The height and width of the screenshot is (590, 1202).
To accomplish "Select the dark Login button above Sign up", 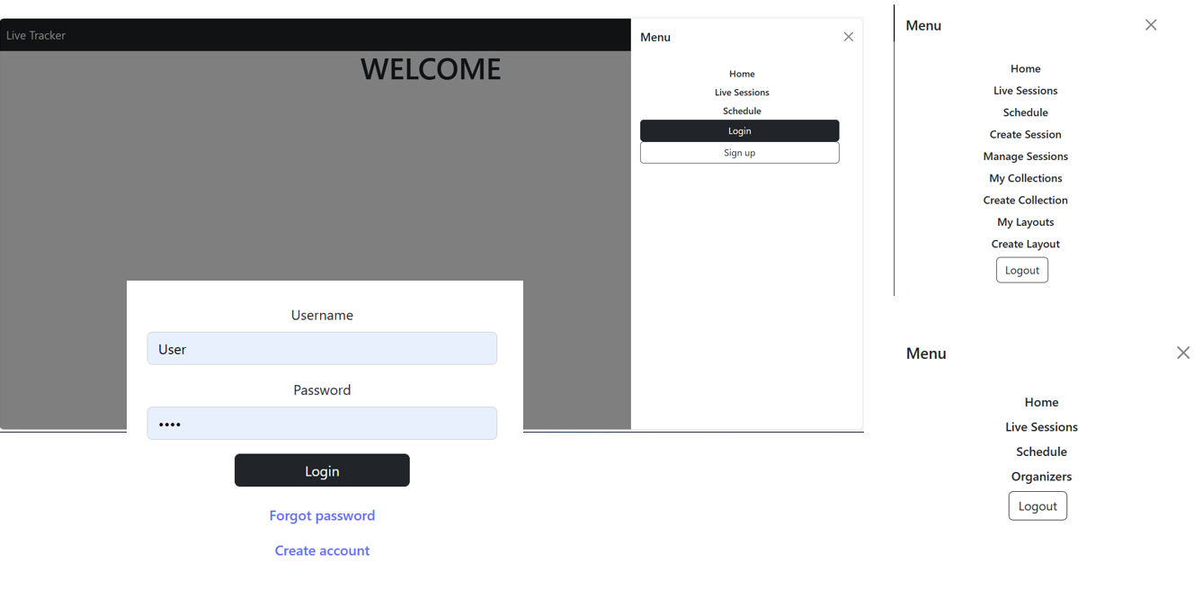I will pyautogui.click(x=739, y=131).
